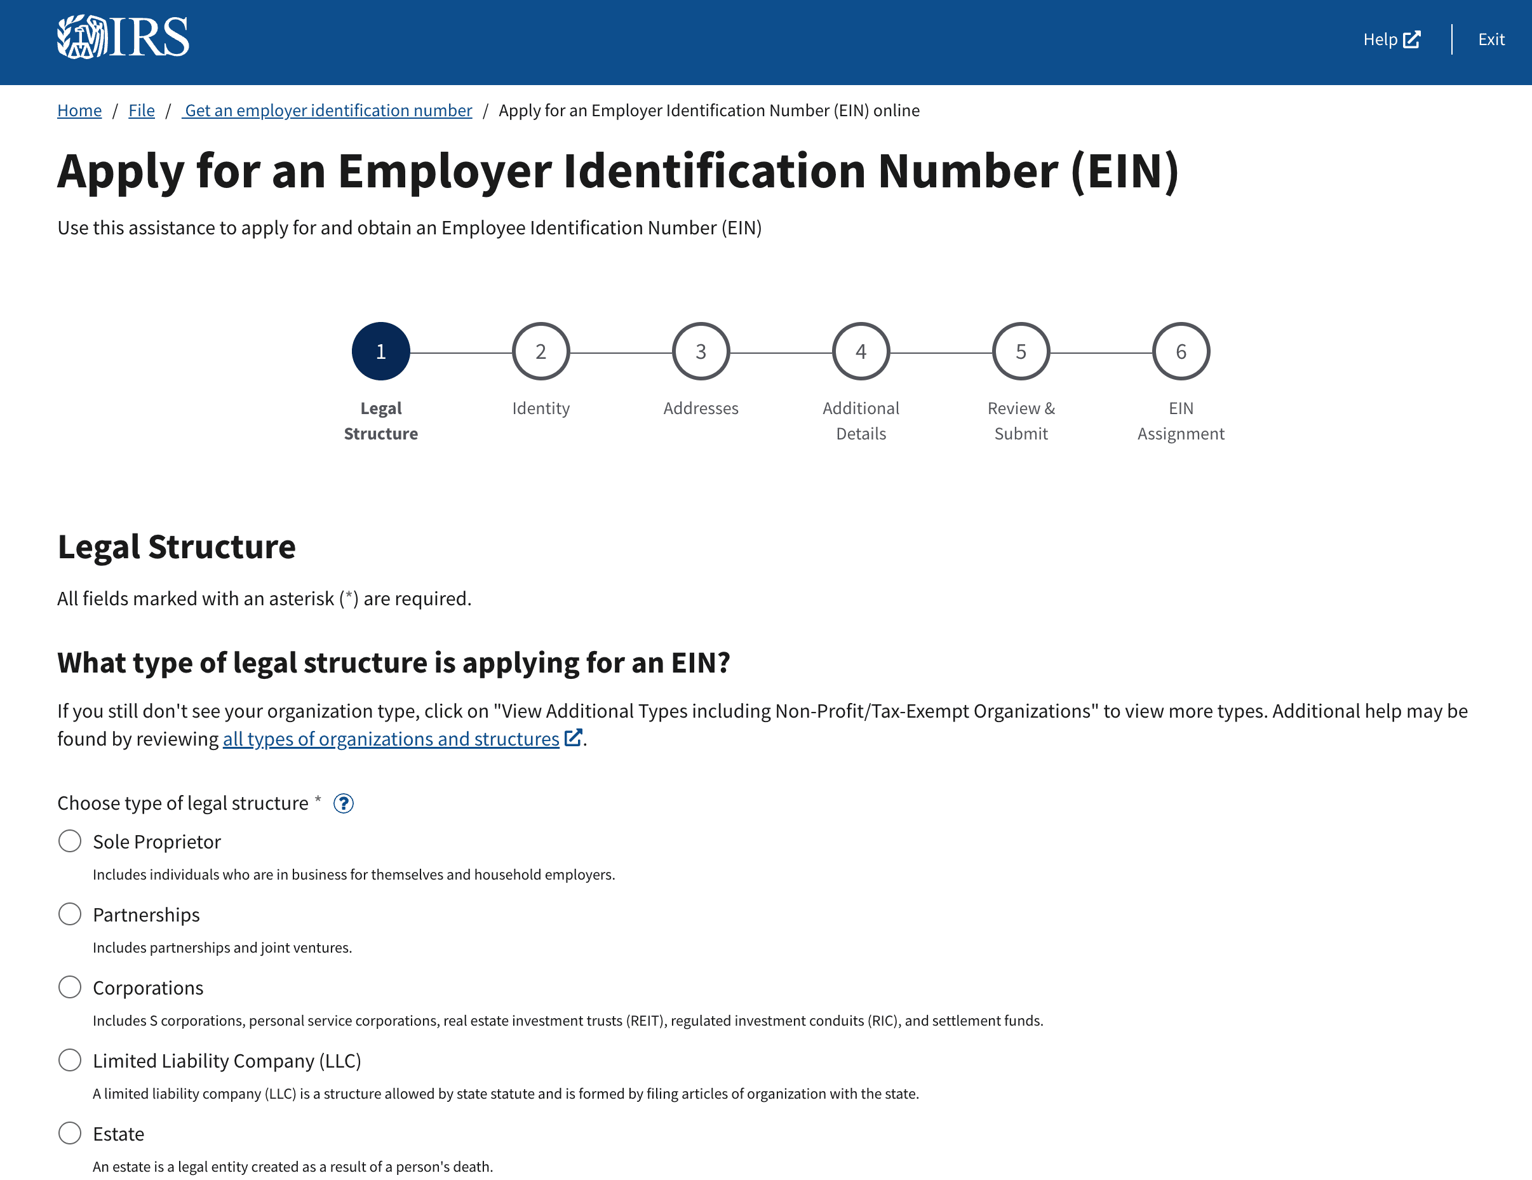Viewport: 1532px width, 1180px height.
Task: Click the Exit link in header
Action: pyautogui.click(x=1491, y=39)
